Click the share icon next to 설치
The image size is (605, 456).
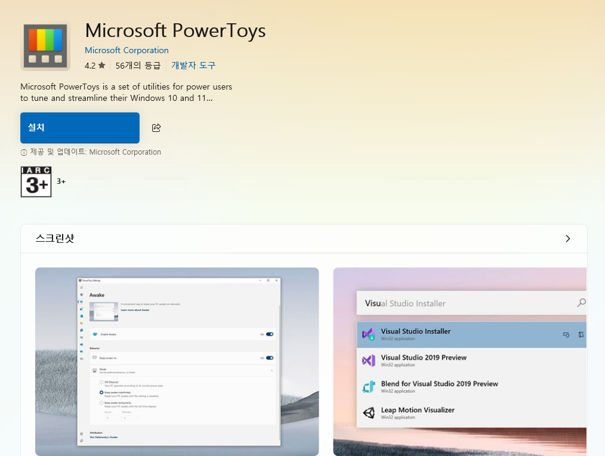click(156, 128)
